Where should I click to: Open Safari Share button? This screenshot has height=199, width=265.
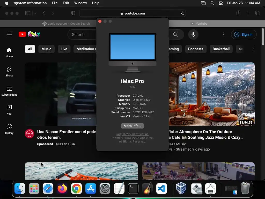pyautogui.click(x=238, y=13)
